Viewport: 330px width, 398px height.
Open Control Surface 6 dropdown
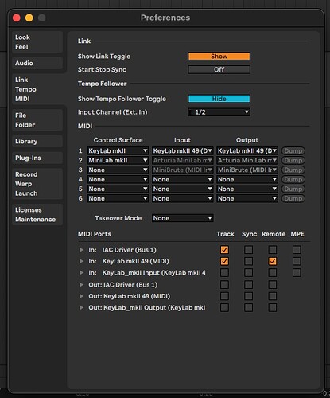tap(118, 198)
